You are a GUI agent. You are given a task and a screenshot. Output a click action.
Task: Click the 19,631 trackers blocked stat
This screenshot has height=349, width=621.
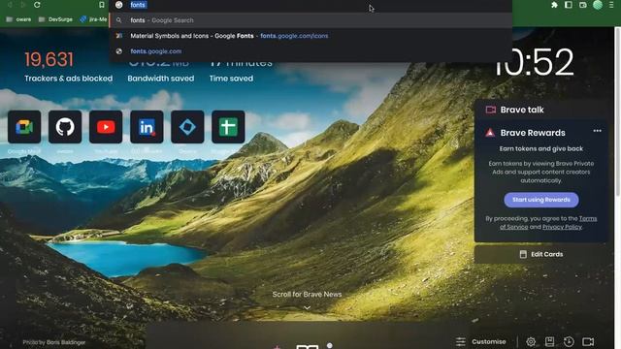[x=49, y=60]
